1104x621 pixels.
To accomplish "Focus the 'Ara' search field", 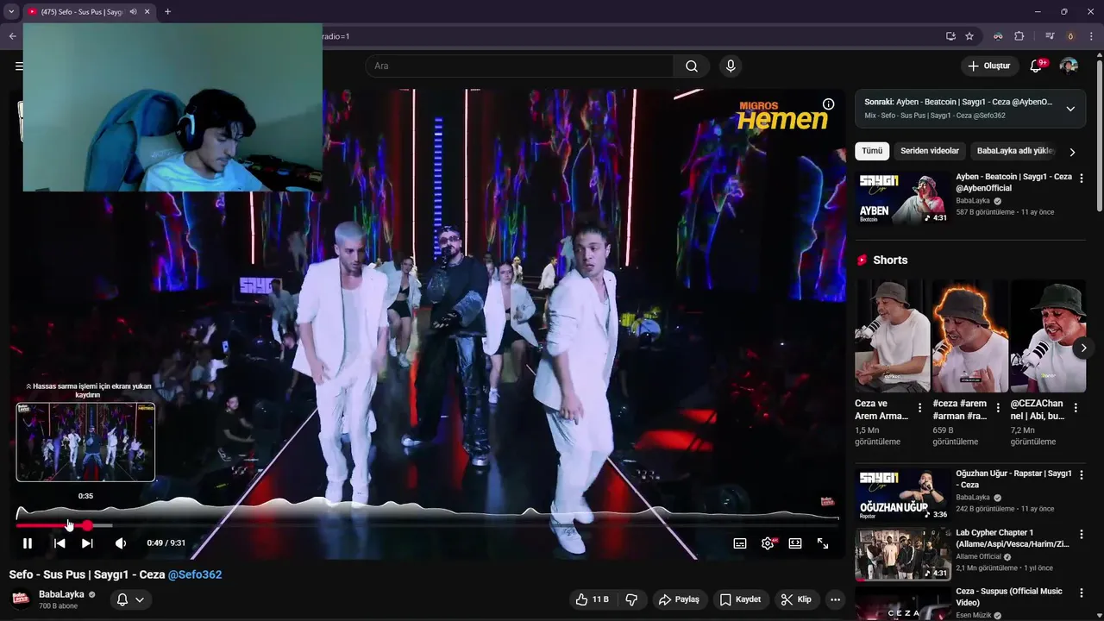I will pyautogui.click(x=520, y=66).
